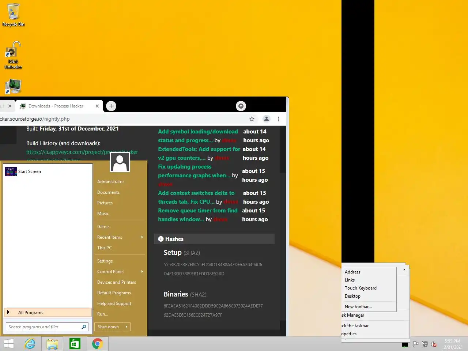The image size is (468, 351).
Task: Click the Start Screen entry label
Action: [30, 171]
